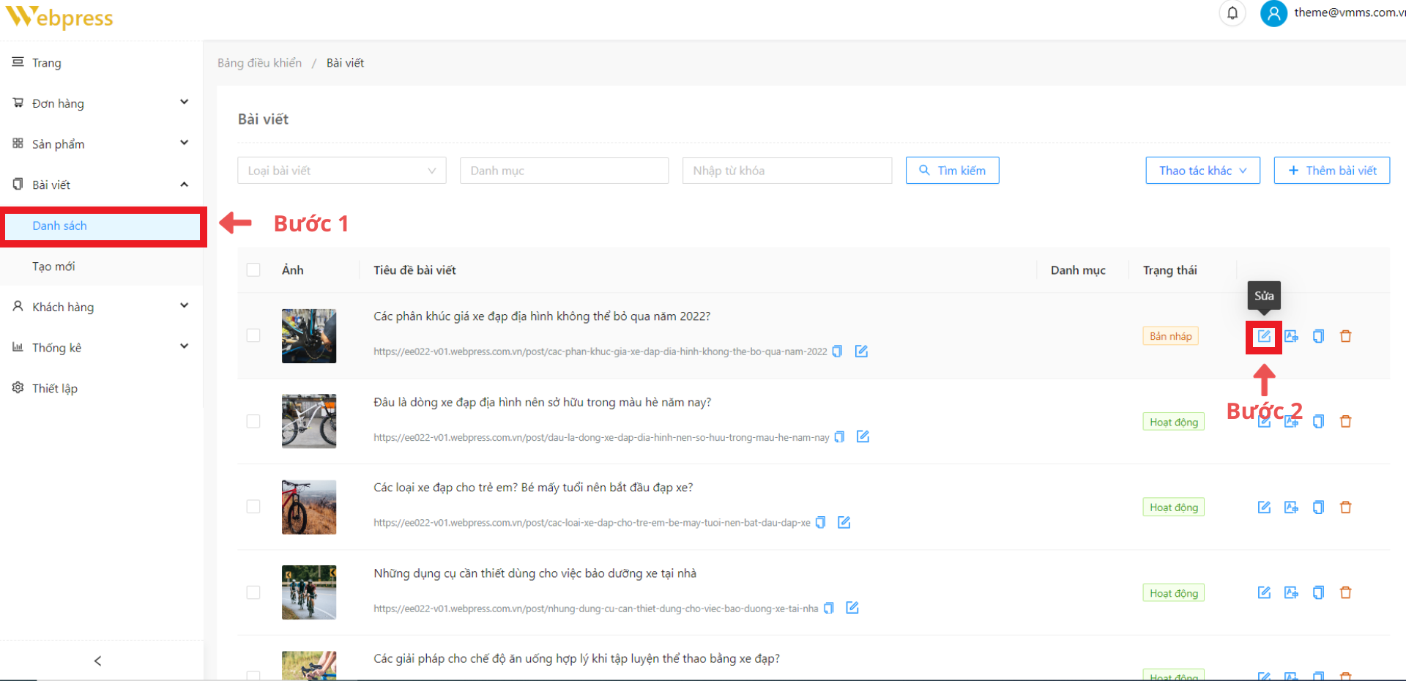Screen dimensions: 1406x681
Task: Open the Thiết lập menu item
Action: pyautogui.click(x=55, y=388)
